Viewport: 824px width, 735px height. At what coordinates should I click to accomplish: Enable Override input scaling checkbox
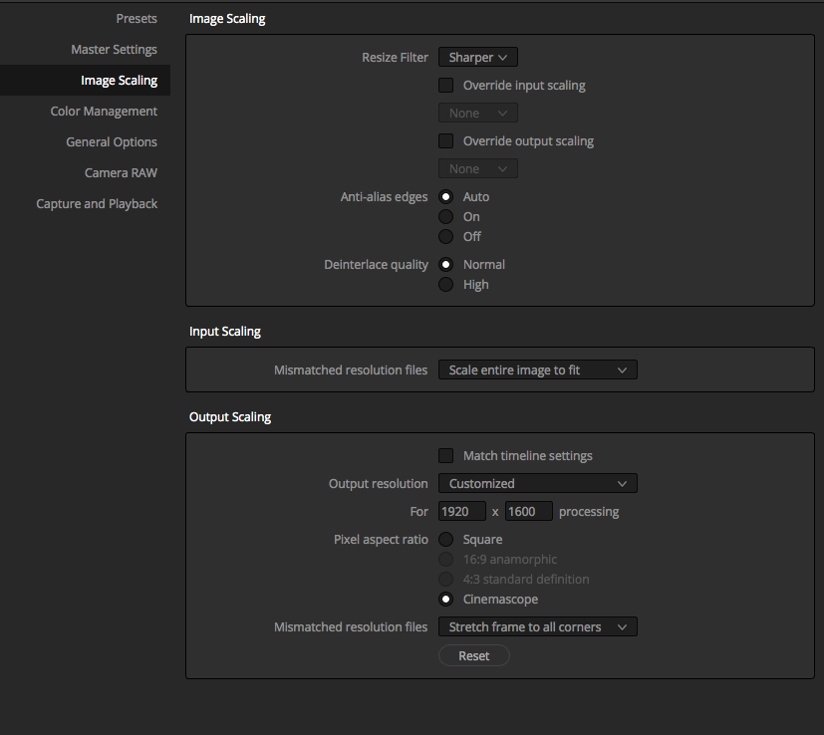tap(445, 85)
